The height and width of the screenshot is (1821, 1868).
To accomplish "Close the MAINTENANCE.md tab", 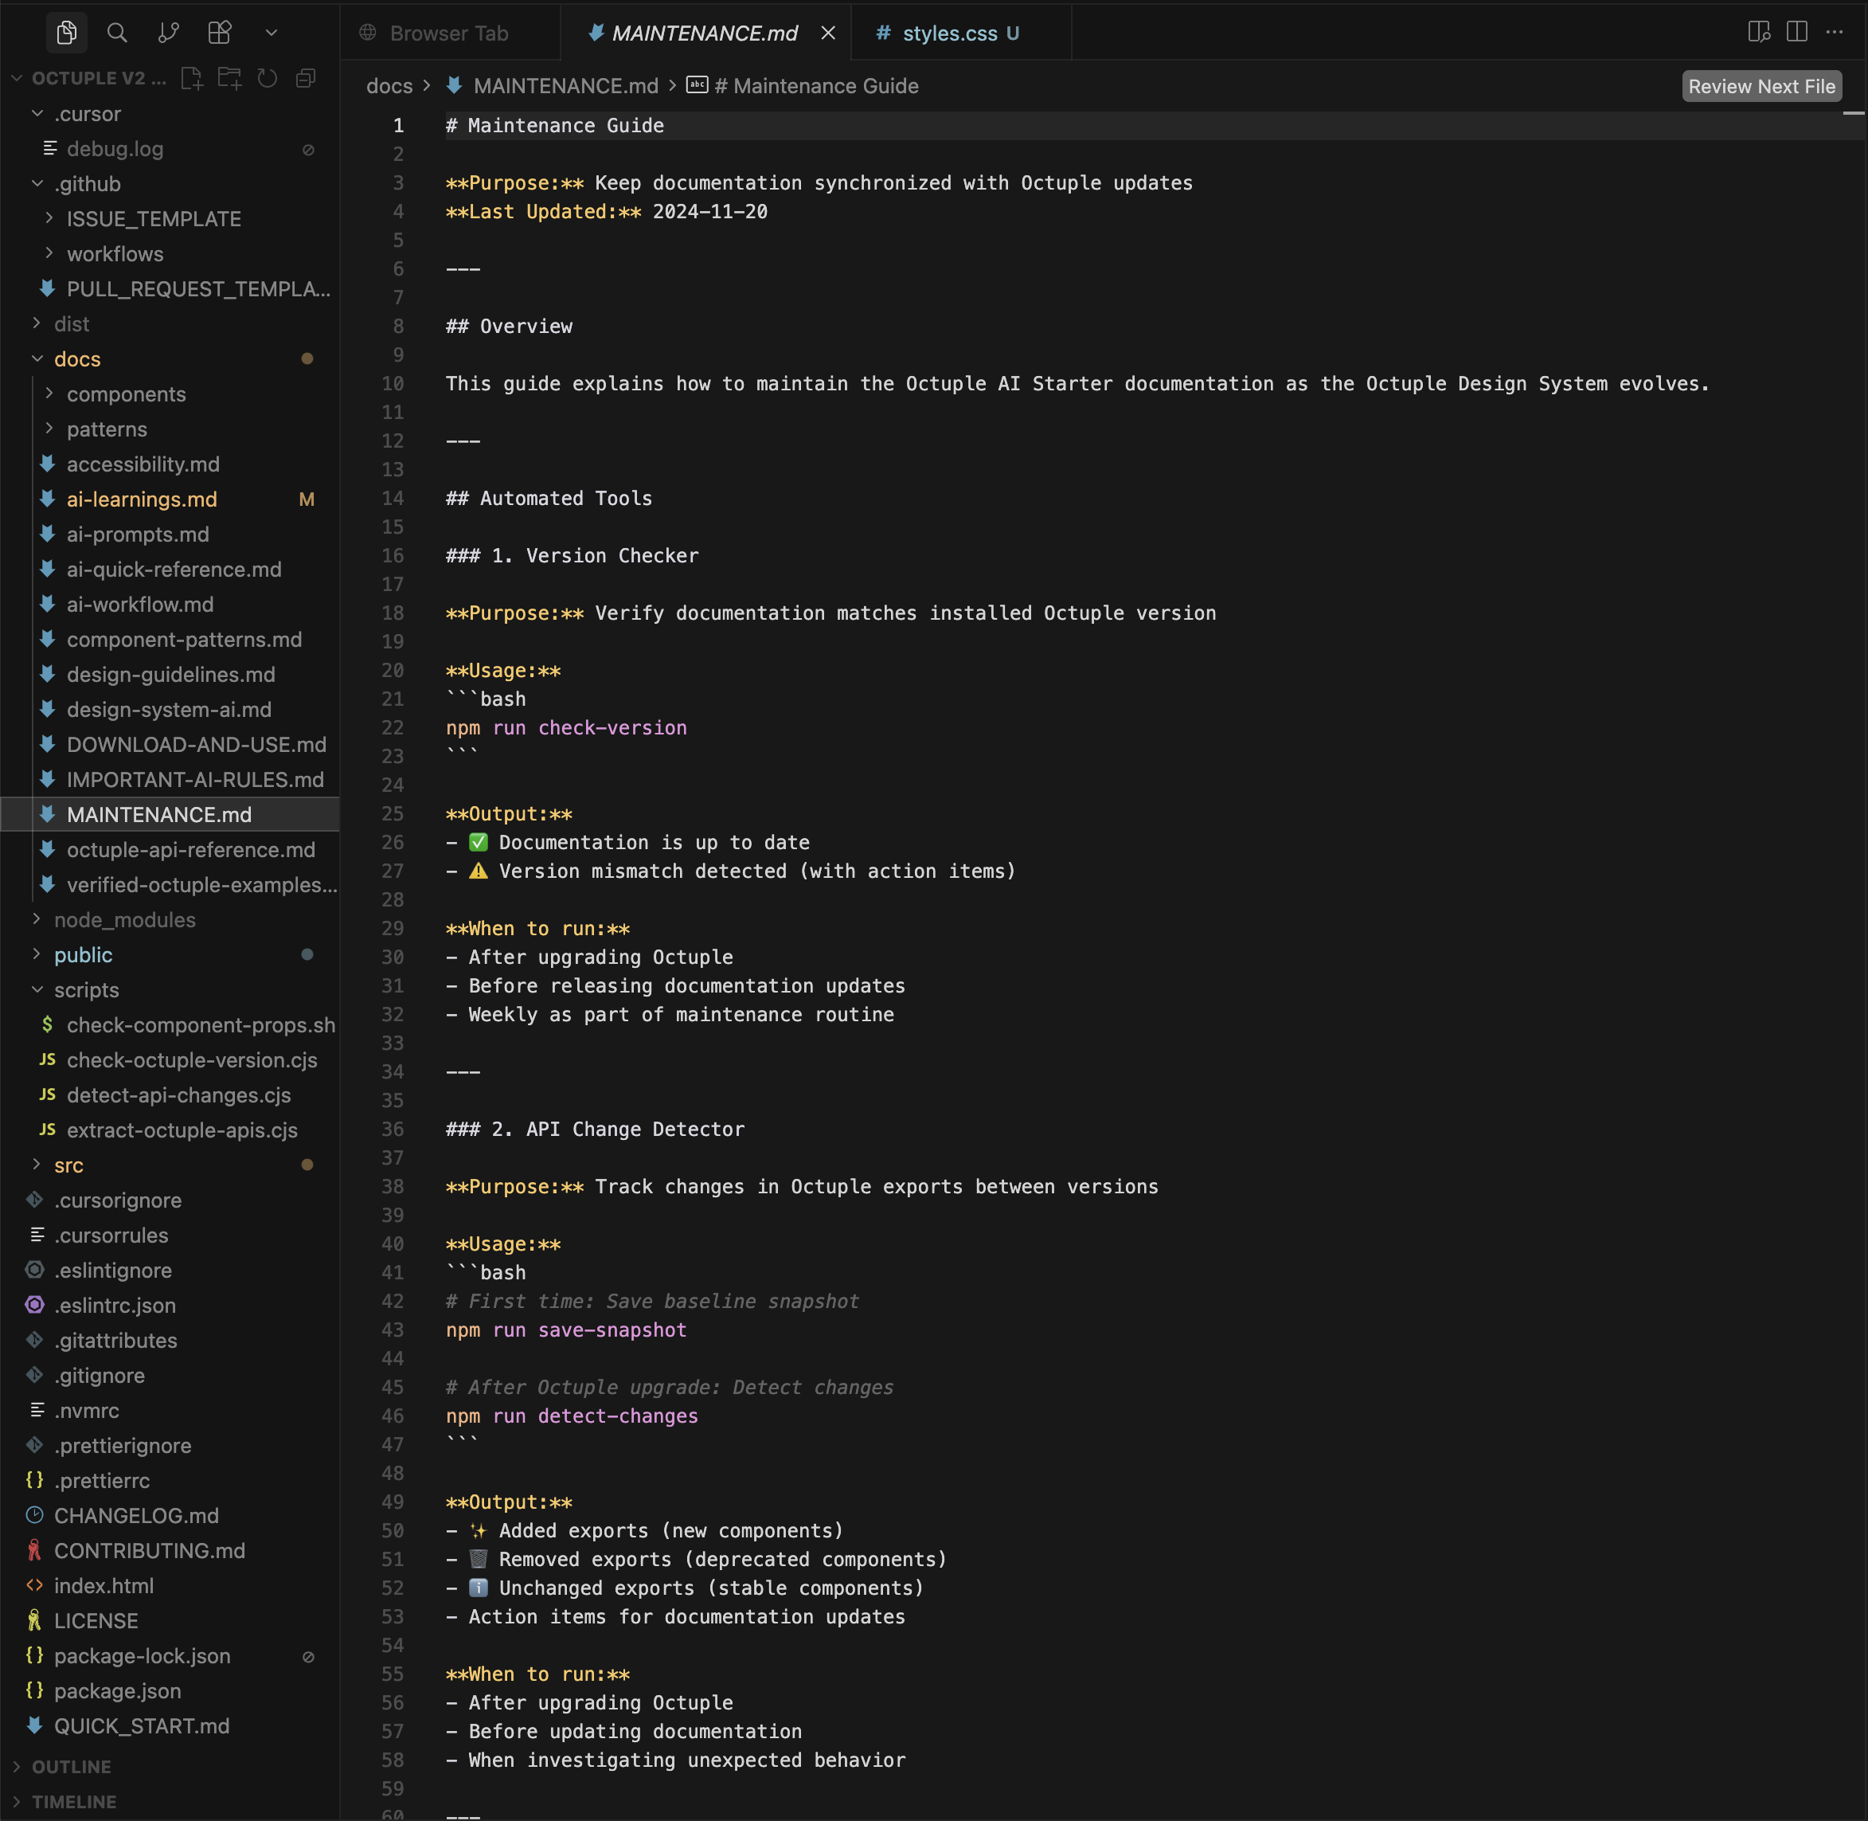I will (x=828, y=33).
